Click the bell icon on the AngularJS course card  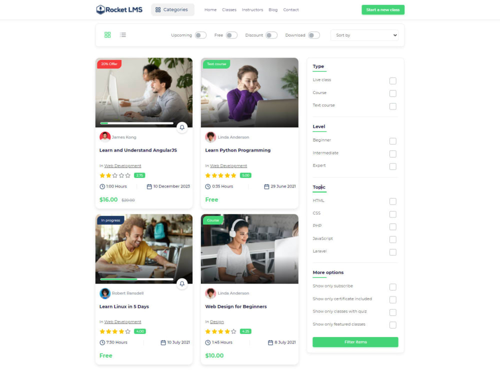pyautogui.click(x=182, y=127)
